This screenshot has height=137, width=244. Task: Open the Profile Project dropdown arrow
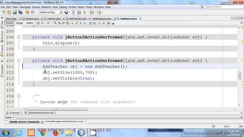(103, 12)
